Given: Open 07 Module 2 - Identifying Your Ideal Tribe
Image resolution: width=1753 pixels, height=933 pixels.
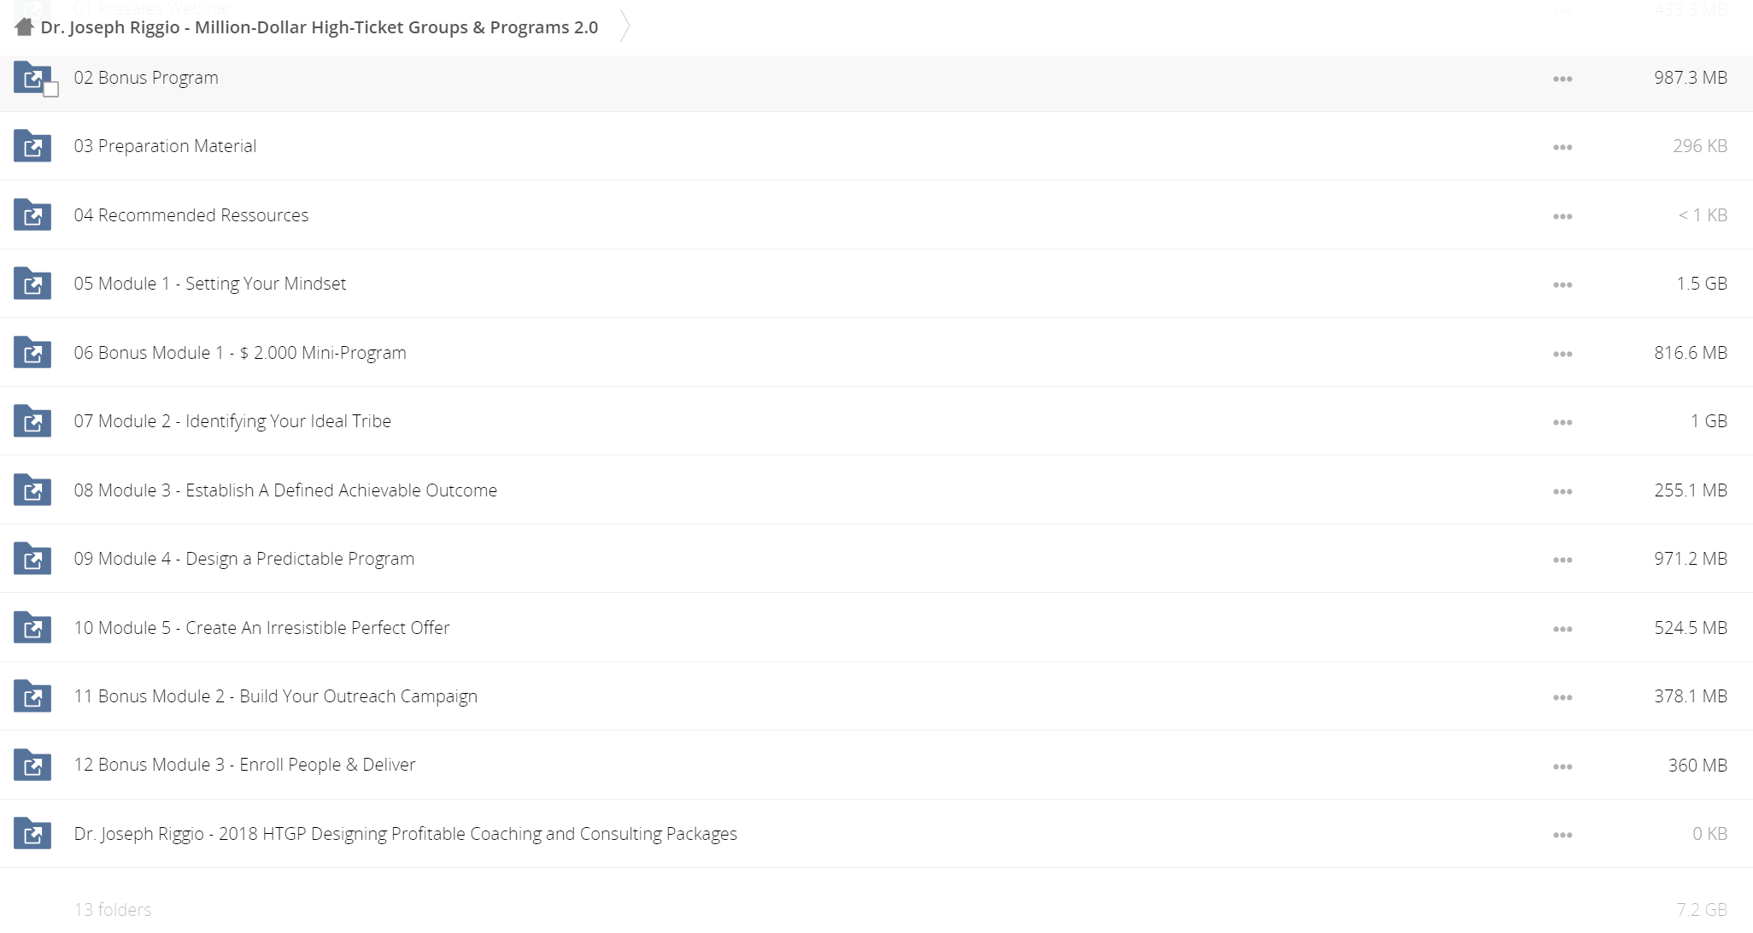Looking at the screenshot, I should [x=232, y=421].
